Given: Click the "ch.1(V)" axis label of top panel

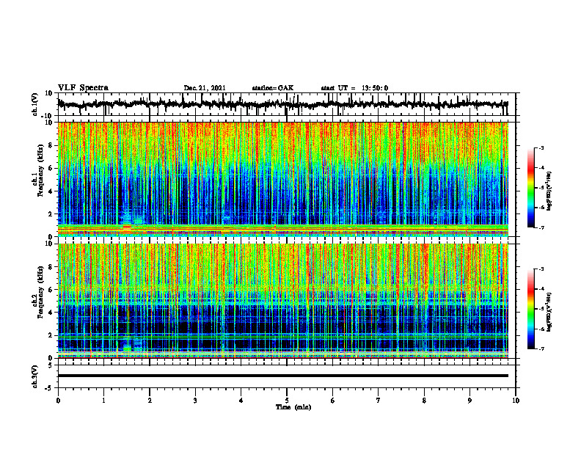Looking at the screenshot, I should pyautogui.click(x=34, y=104).
